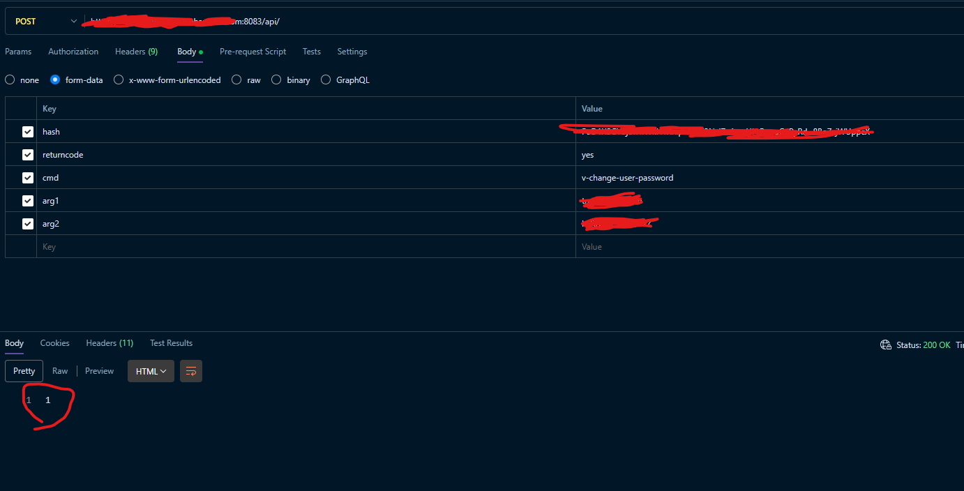Click the v-change-user-password value cell
Viewport: 964px width, 491px height.
[770, 178]
